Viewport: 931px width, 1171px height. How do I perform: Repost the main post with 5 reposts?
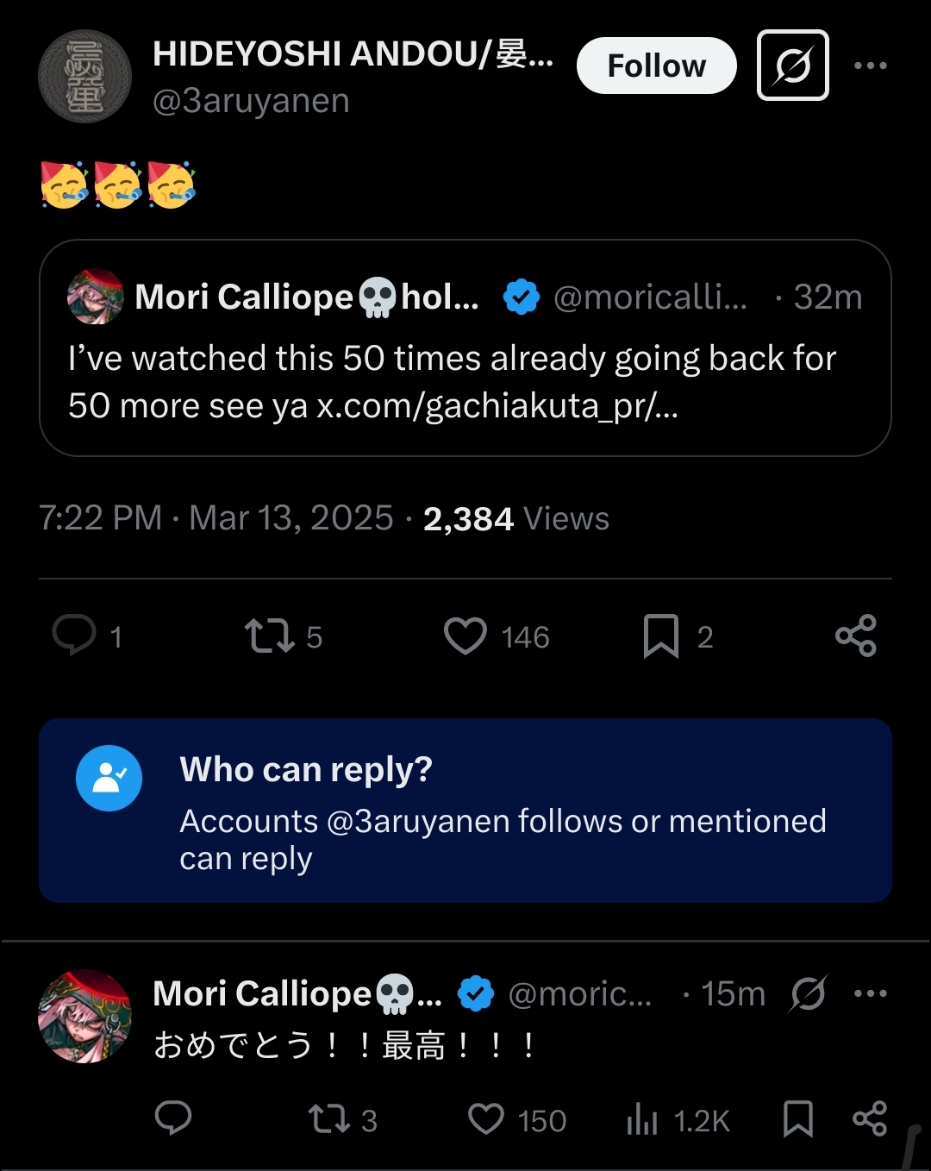tap(270, 636)
